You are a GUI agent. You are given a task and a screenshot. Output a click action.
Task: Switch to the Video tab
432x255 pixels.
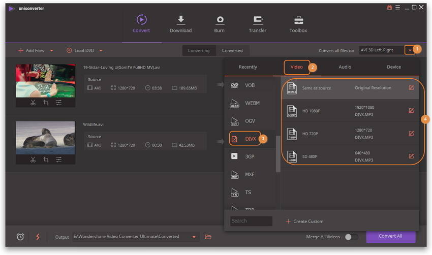[x=297, y=67]
